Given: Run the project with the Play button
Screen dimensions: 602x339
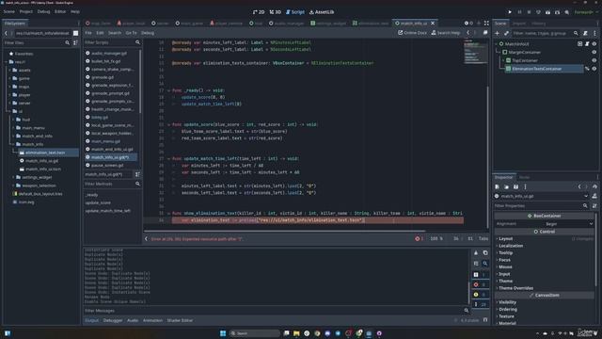Looking at the screenshot, I should 510,12.
